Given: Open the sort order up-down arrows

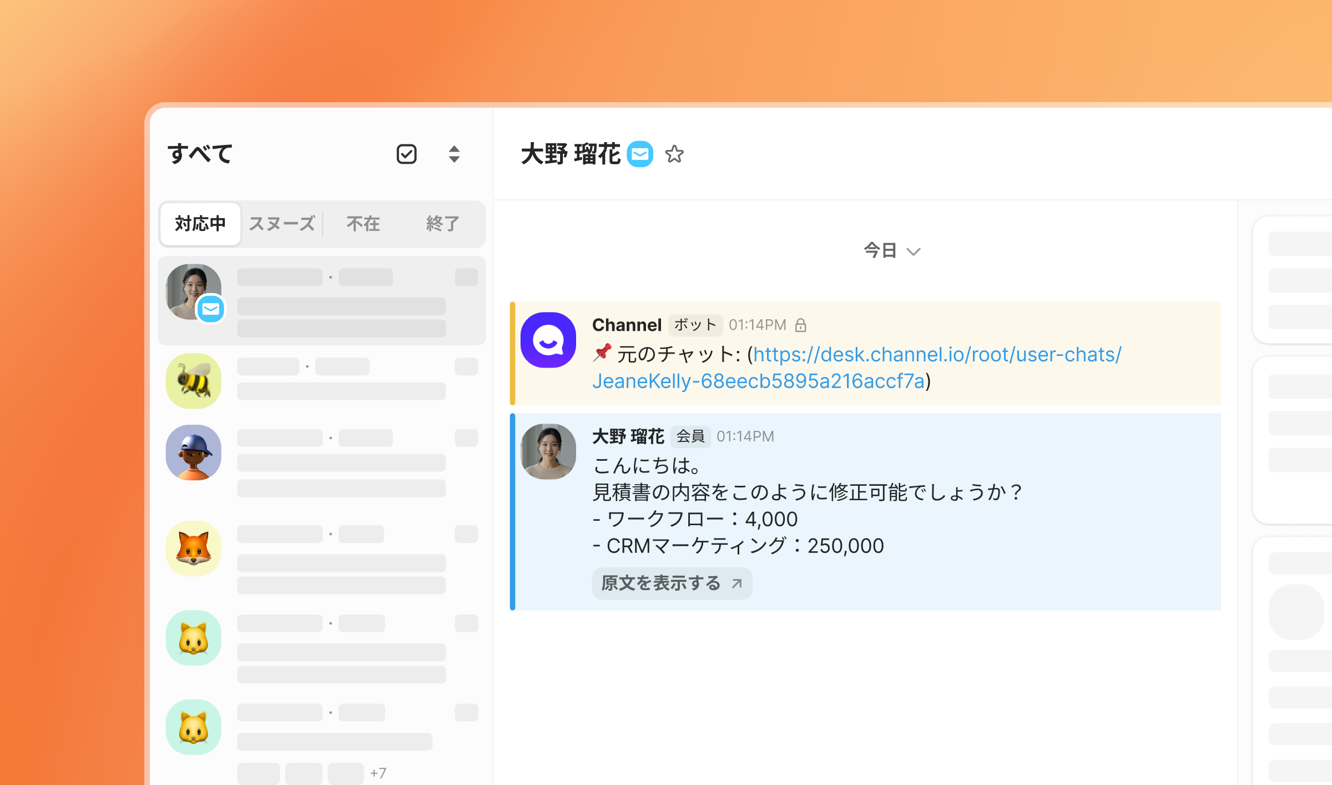Looking at the screenshot, I should pyautogui.click(x=454, y=154).
